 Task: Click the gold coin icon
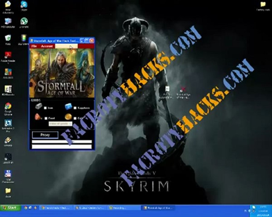point(68,117)
